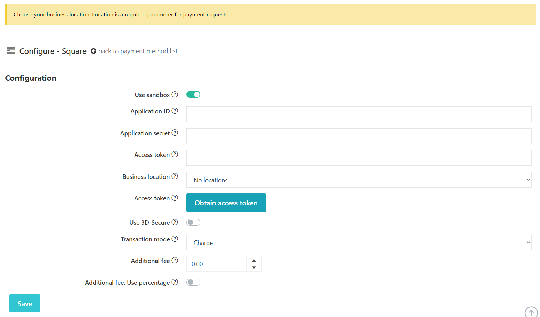Decrease Additional fee with down arrow
Image resolution: width=540 pixels, height=317 pixels.
(254, 268)
